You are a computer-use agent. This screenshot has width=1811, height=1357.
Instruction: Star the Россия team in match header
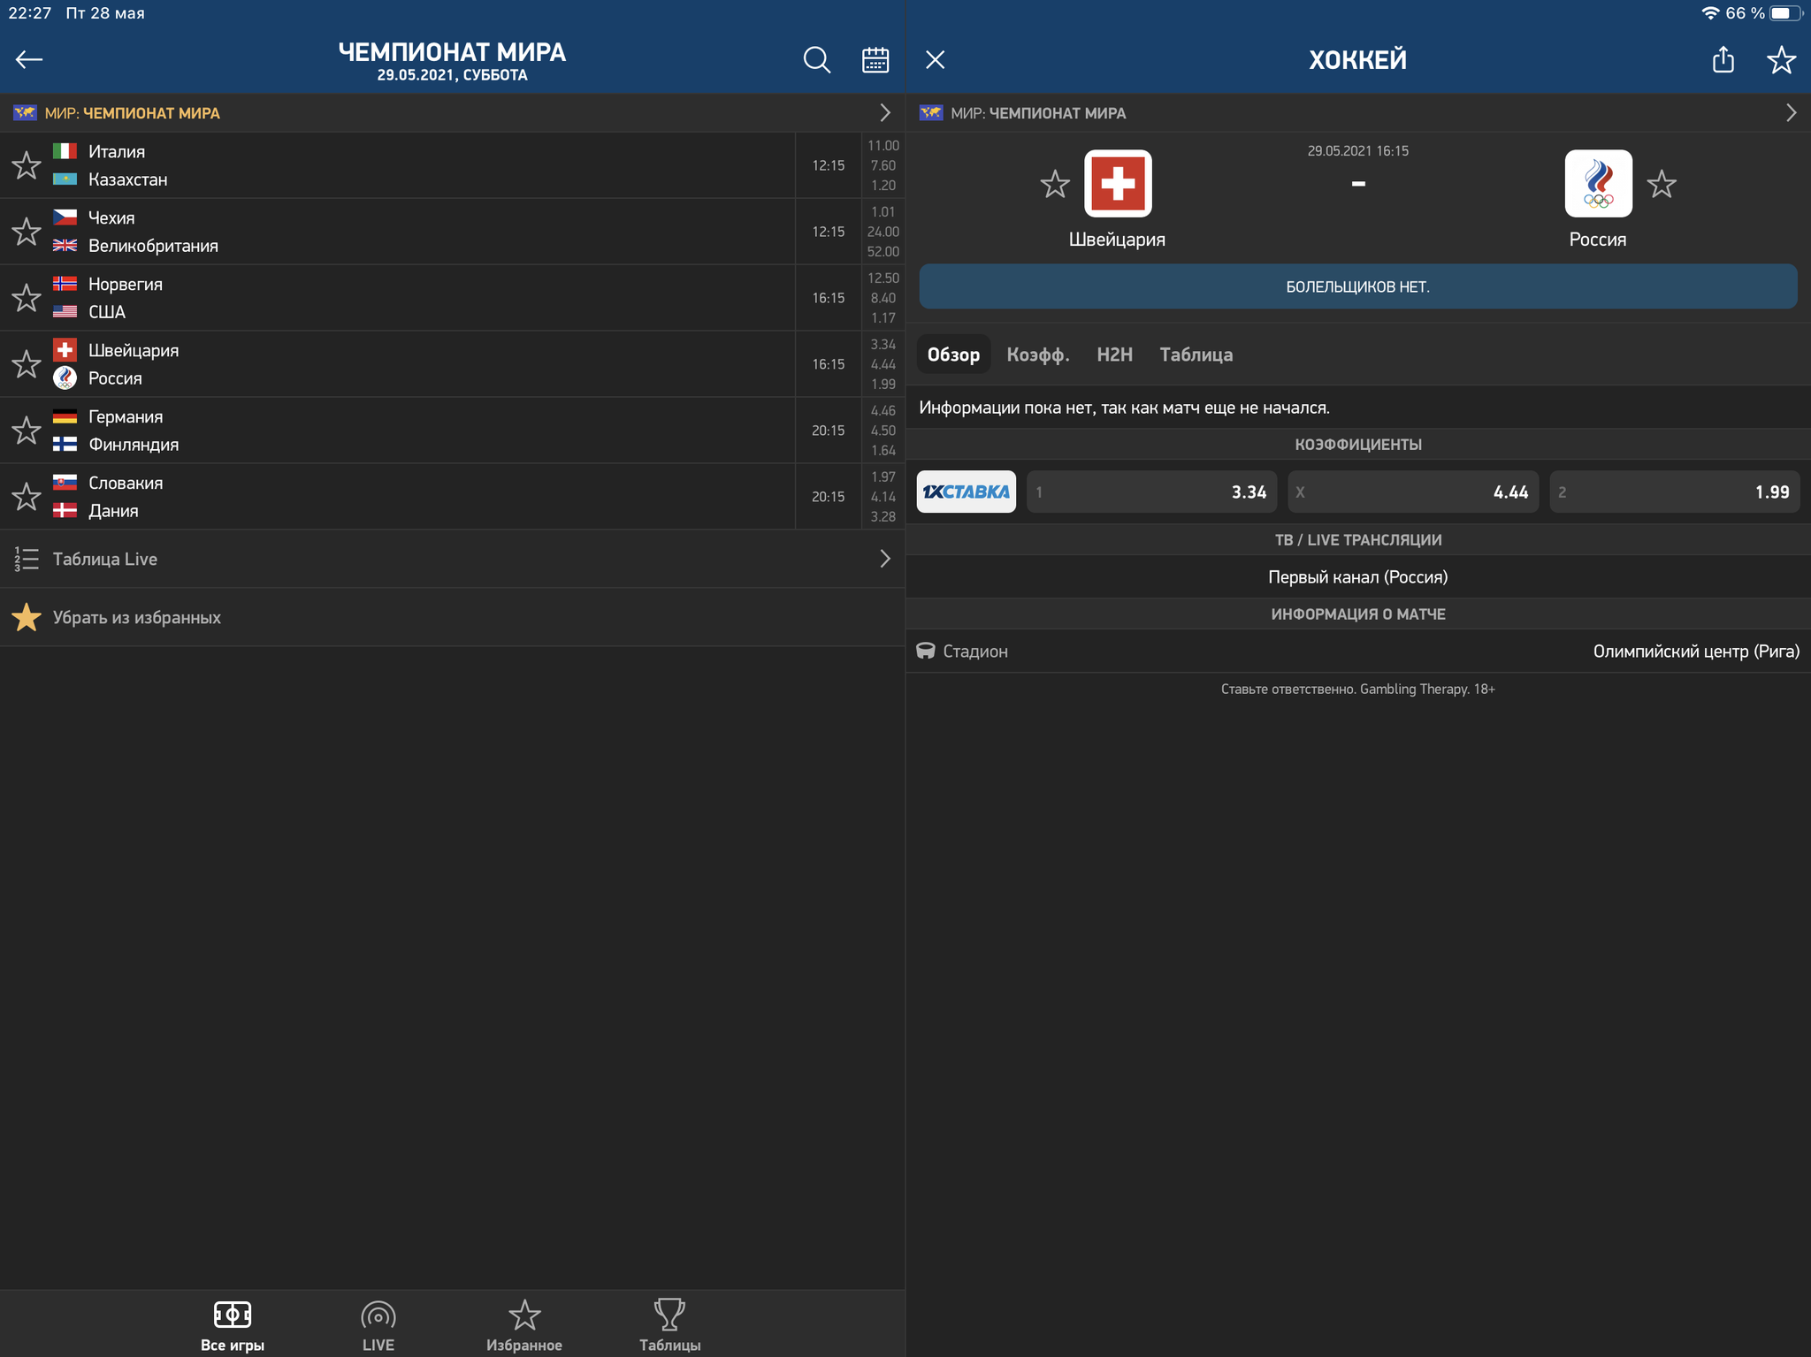tap(1662, 184)
